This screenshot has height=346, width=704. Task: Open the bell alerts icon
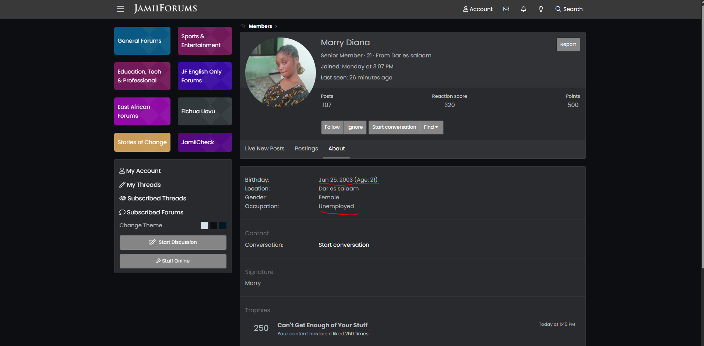tap(524, 9)
